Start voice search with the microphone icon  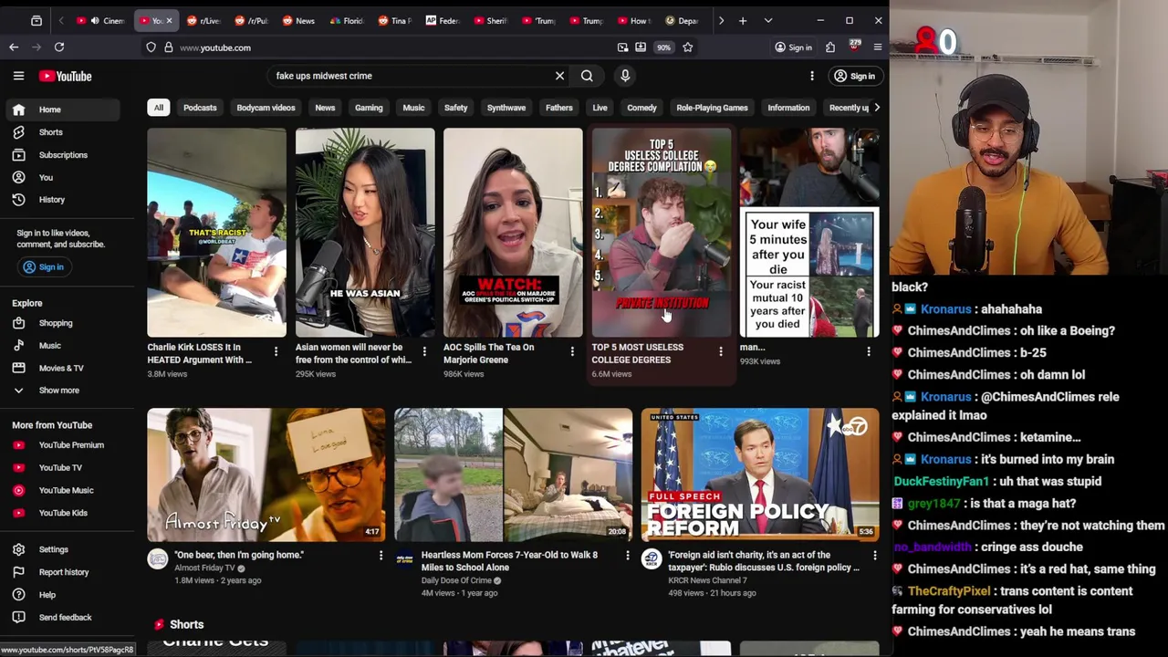[625, 76]
